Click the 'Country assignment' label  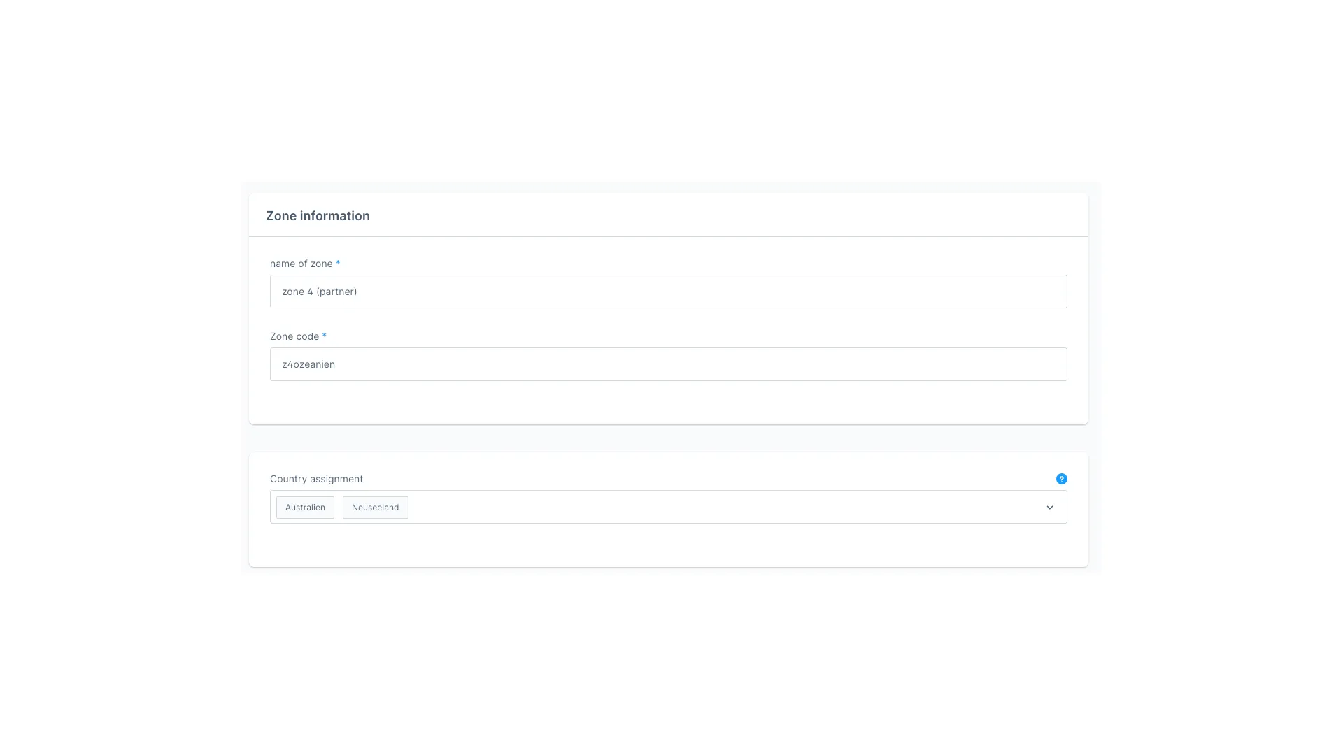(x=316, y=479)
